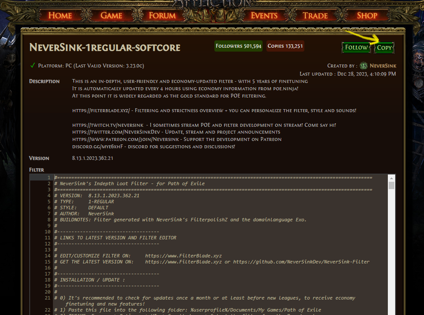The width and height of the screenshot is (424, 315).
Task: Click the Platform: PC last valid version text
Action: tap(91, 66)
